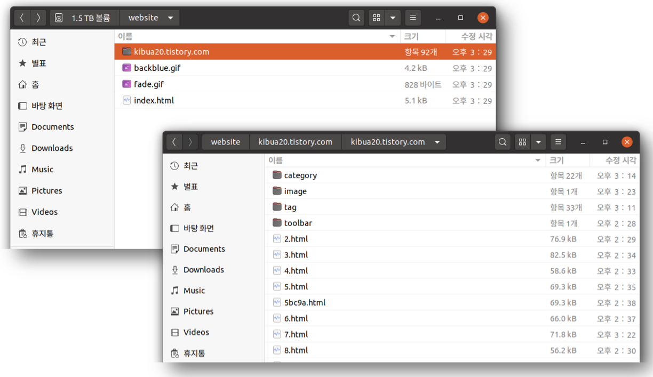Sort by 이름 column in front window
Viewport: 653px width, 377px height.
click(x=404, y=160)
